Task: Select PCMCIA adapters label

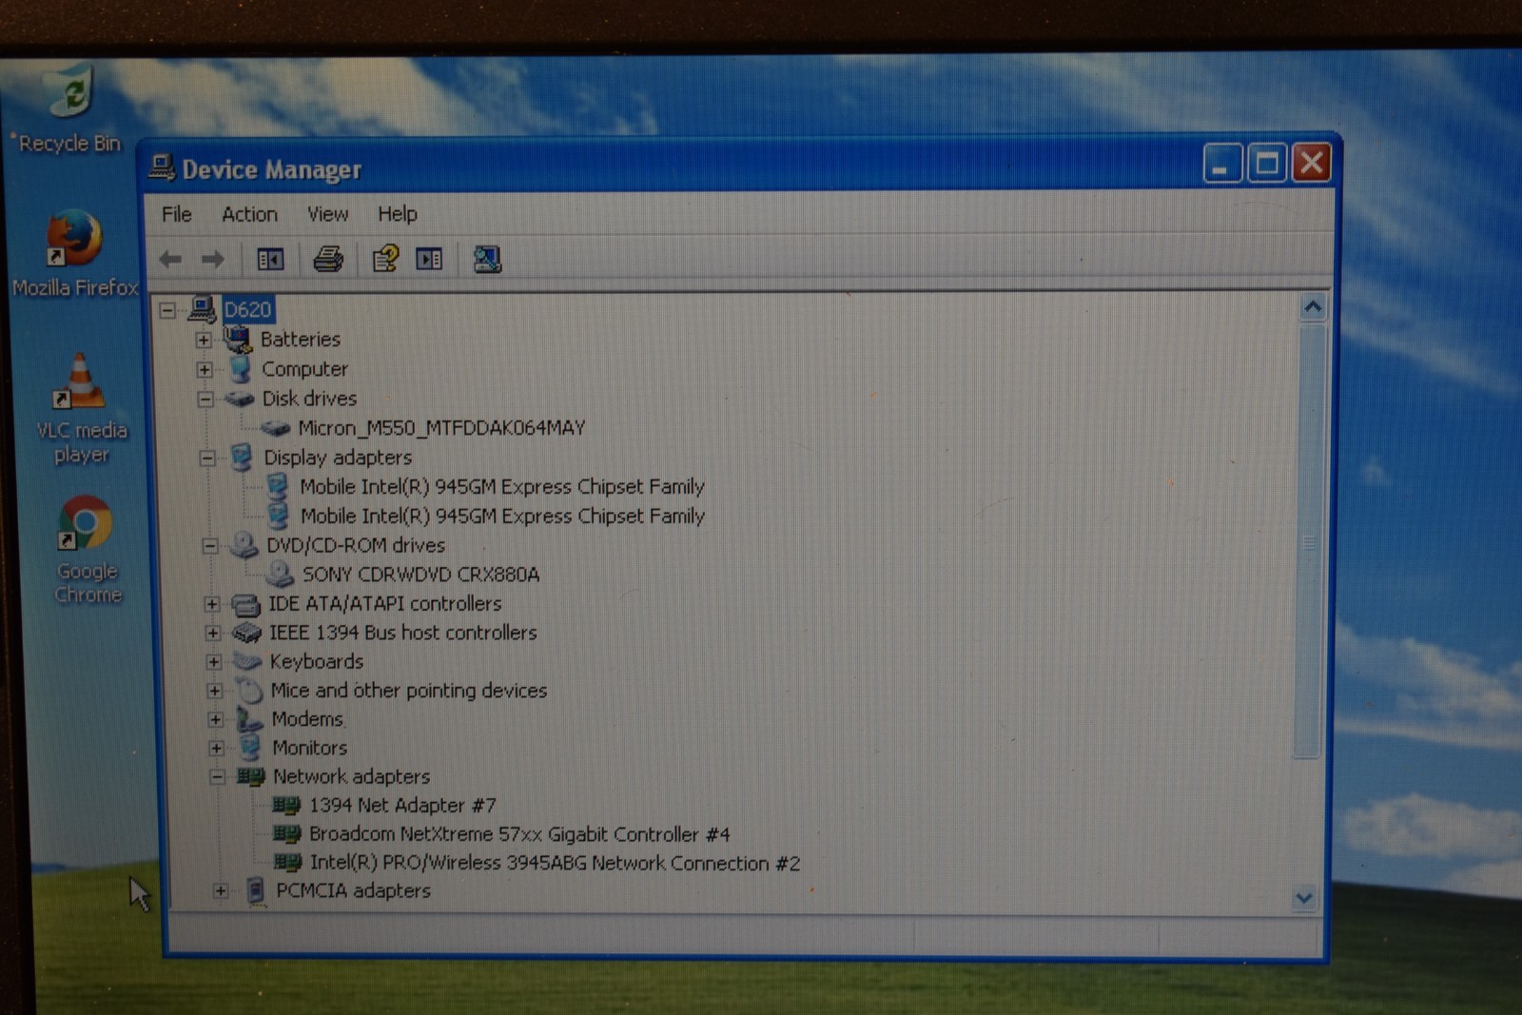Action: [353, 890]
